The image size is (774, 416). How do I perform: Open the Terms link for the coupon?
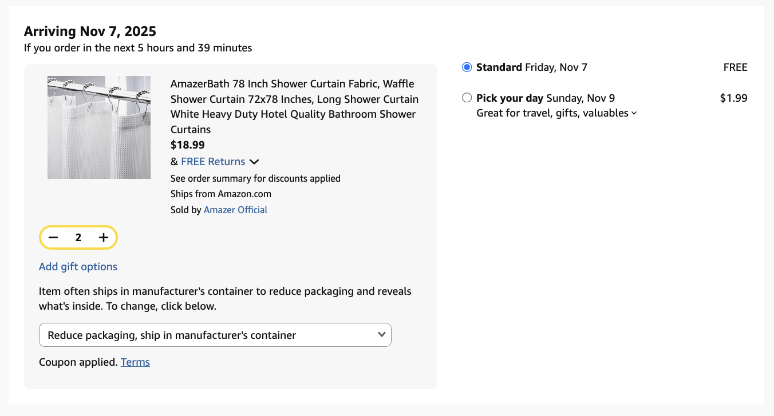click(x=135, y=362)
